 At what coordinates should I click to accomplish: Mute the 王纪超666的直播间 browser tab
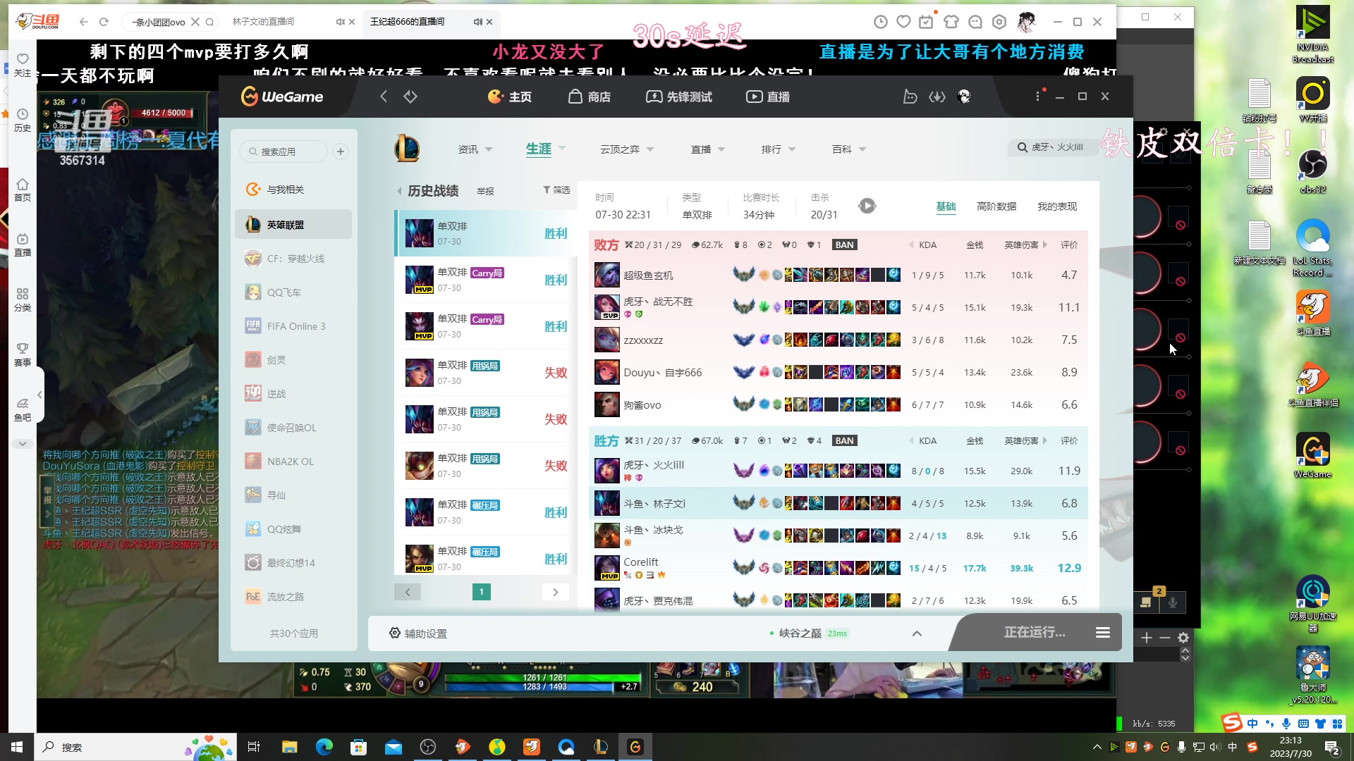(477, 22)
